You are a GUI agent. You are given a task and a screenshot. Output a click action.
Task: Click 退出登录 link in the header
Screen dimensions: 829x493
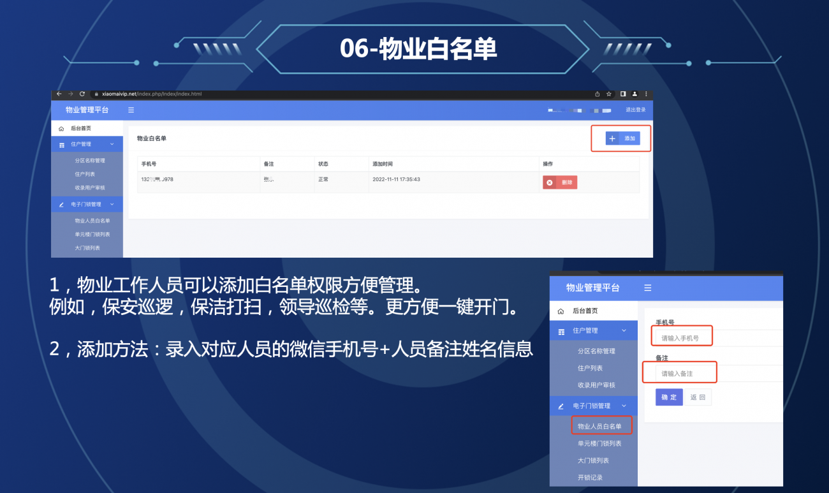(635, 110)
